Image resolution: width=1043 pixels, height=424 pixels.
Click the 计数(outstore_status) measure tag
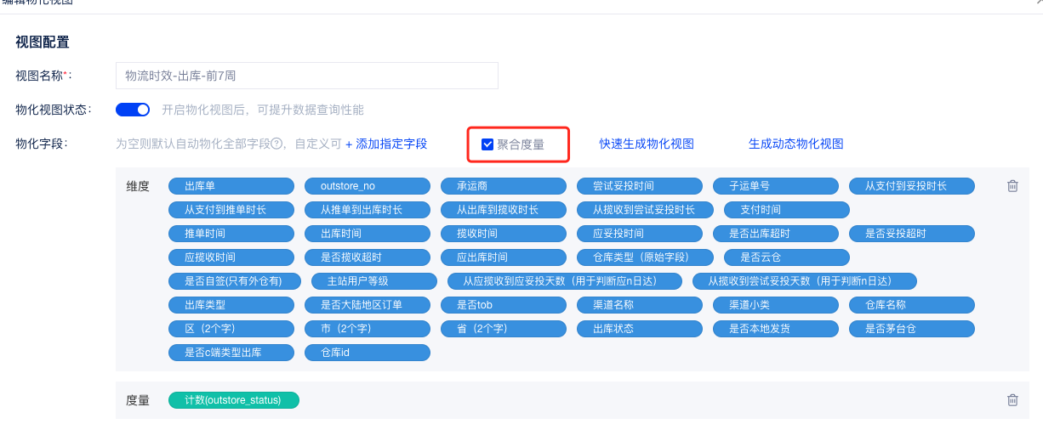tap(234, 400)
